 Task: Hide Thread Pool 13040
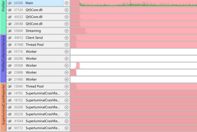pos(9,86)
